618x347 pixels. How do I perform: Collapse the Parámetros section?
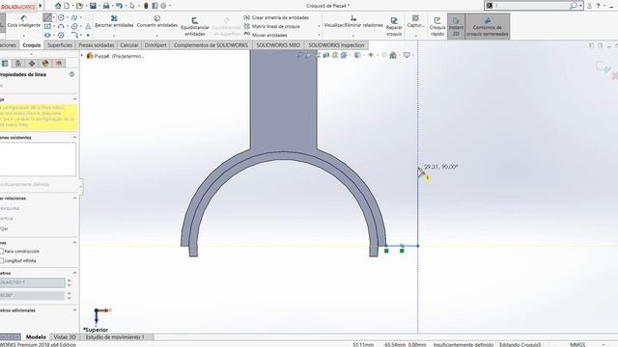(x=74, y=273)
